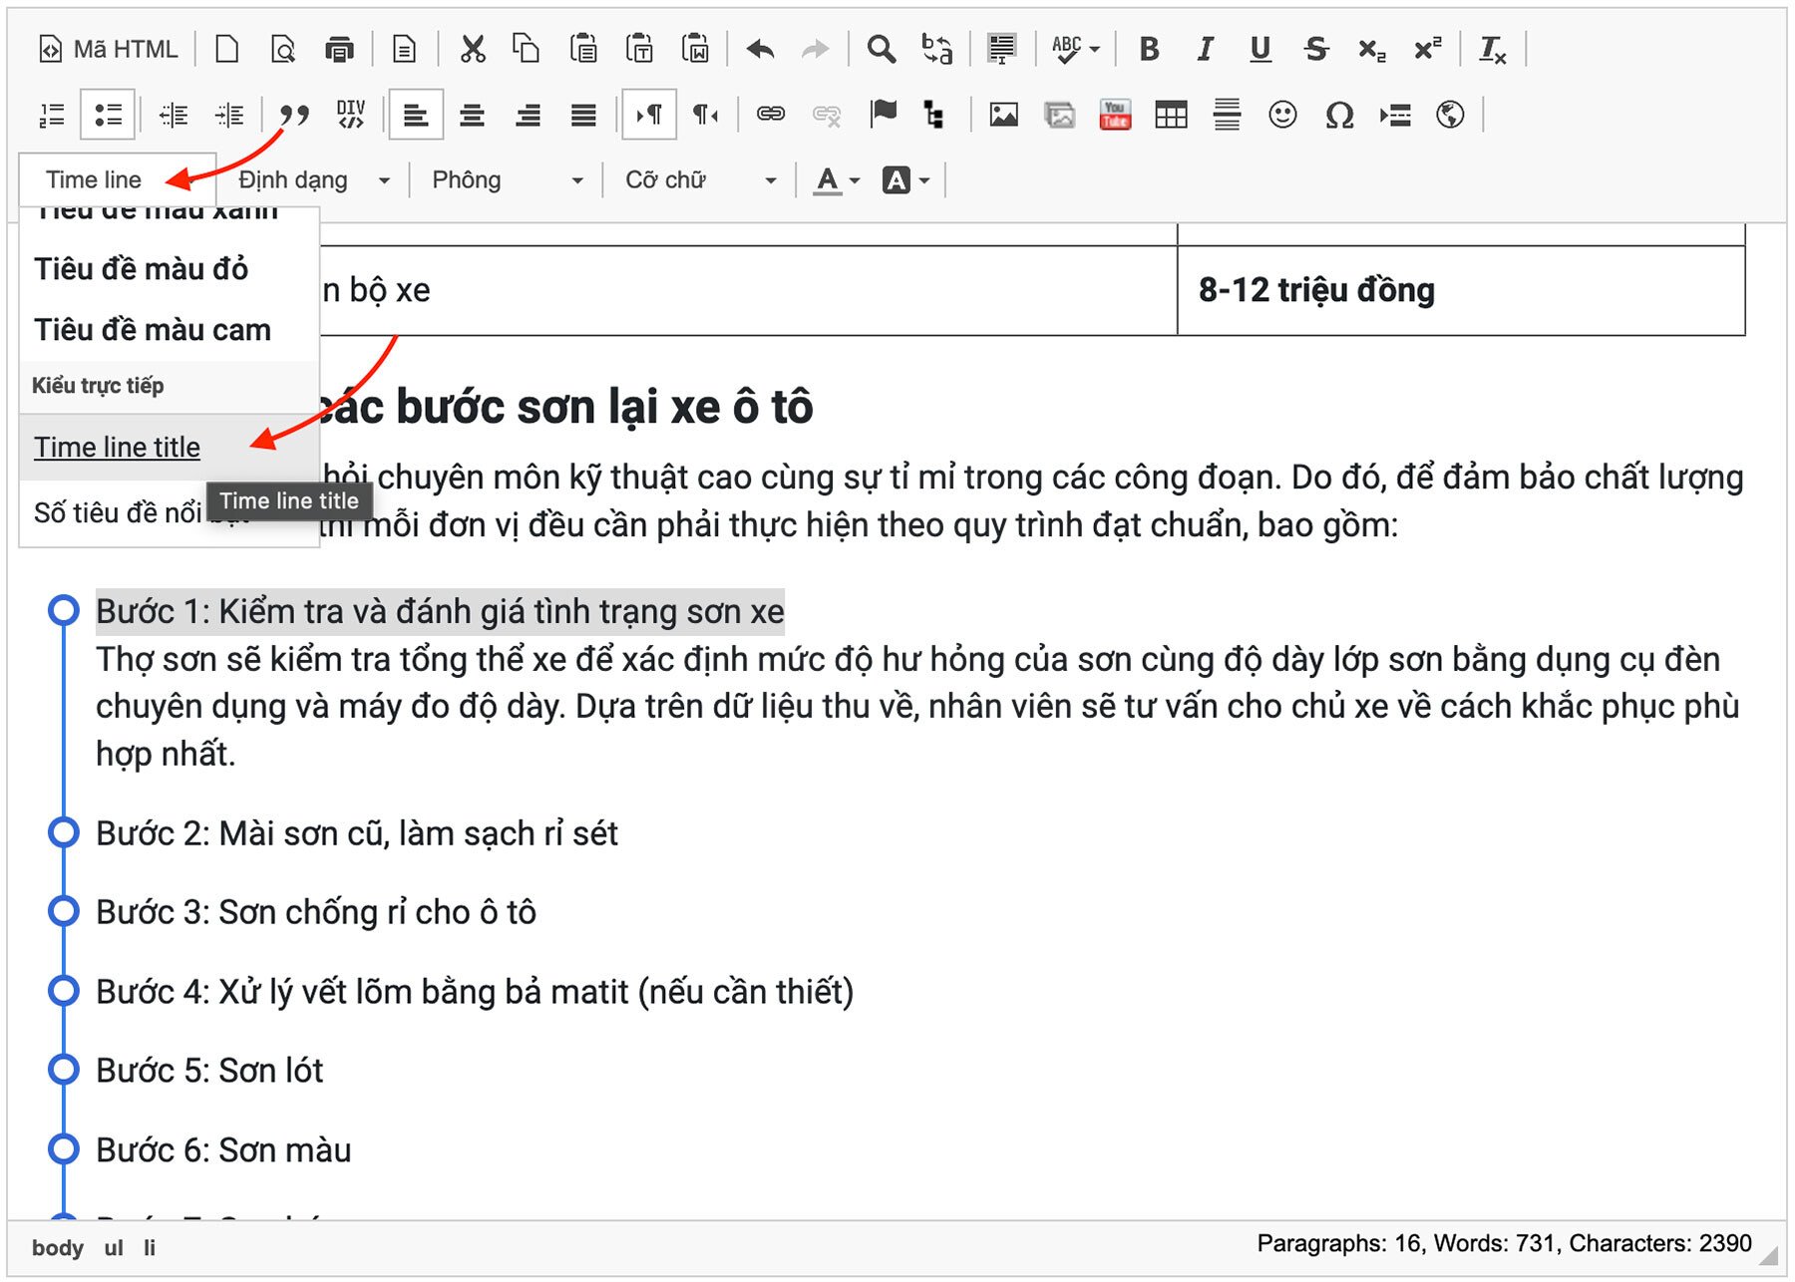The height and width of the screenshot is (1282, 1795).
Task: Insert special character with the Omega icon
Action: [1338, 116]
